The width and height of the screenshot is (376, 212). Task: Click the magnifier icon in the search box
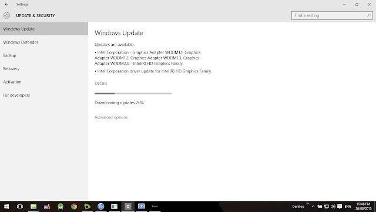(369, 15)
